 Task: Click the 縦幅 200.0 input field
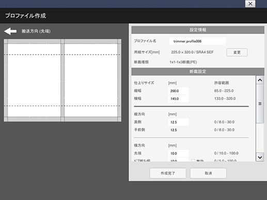point(179,91)
